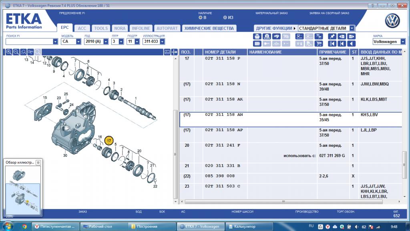Screen dimensions: 410x231
Task: Open the Иллюстрация 311-033 dropdown
Action: click(163, 41)
